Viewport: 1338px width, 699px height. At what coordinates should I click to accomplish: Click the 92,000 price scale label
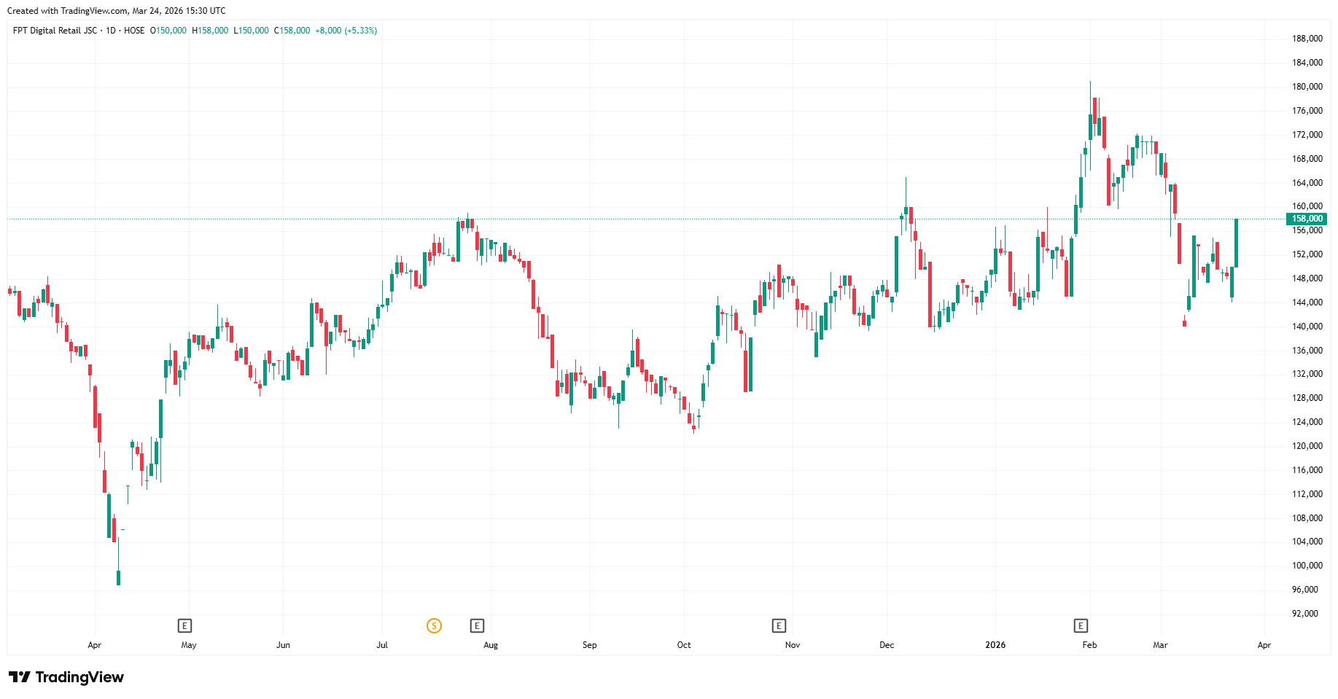pyautogui.click(x=1304, y=614)
